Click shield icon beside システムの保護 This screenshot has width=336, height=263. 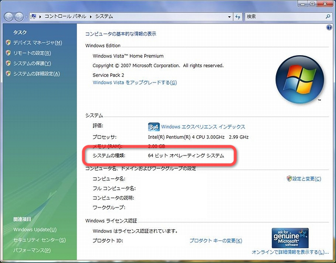[x=8, y=63]
